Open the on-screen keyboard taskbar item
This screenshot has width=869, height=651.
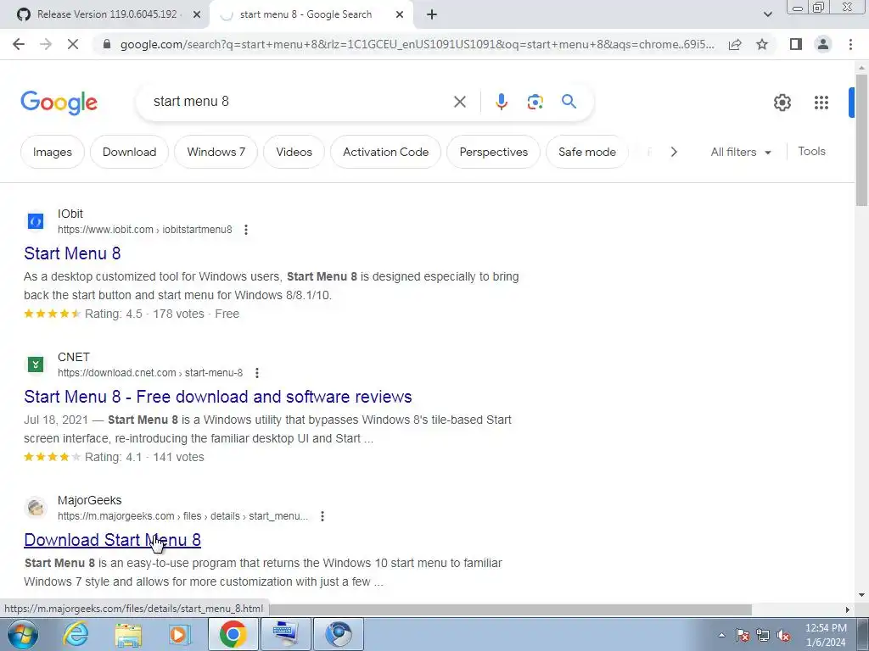285,634
